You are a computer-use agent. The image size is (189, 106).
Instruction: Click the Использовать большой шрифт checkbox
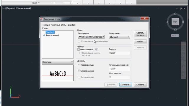coord(79,41)
